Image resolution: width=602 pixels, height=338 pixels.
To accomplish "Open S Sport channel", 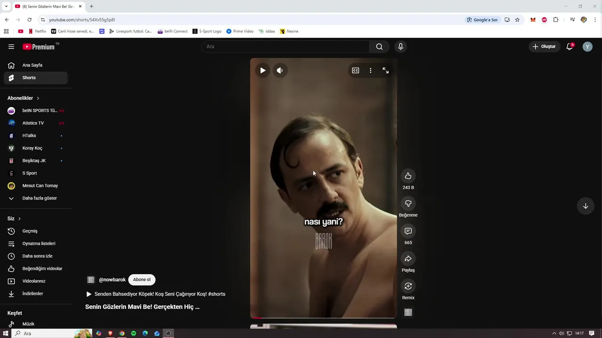I will pos(36,173).
